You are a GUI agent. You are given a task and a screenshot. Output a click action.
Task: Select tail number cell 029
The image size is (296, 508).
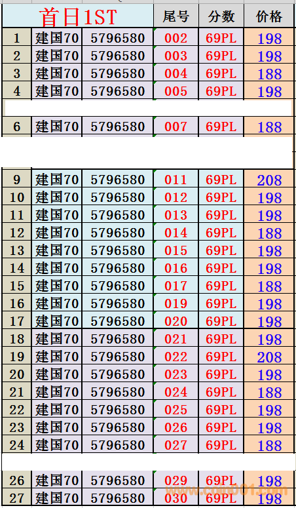click(x=176, y=480)
